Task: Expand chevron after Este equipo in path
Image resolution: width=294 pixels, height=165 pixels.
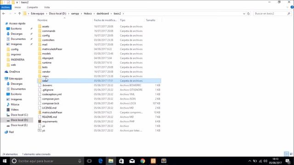Action: coord(46,14)
